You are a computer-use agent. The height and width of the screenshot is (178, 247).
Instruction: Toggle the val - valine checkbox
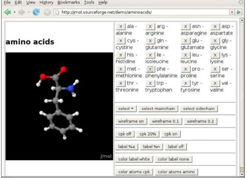(x=215, y=83)
